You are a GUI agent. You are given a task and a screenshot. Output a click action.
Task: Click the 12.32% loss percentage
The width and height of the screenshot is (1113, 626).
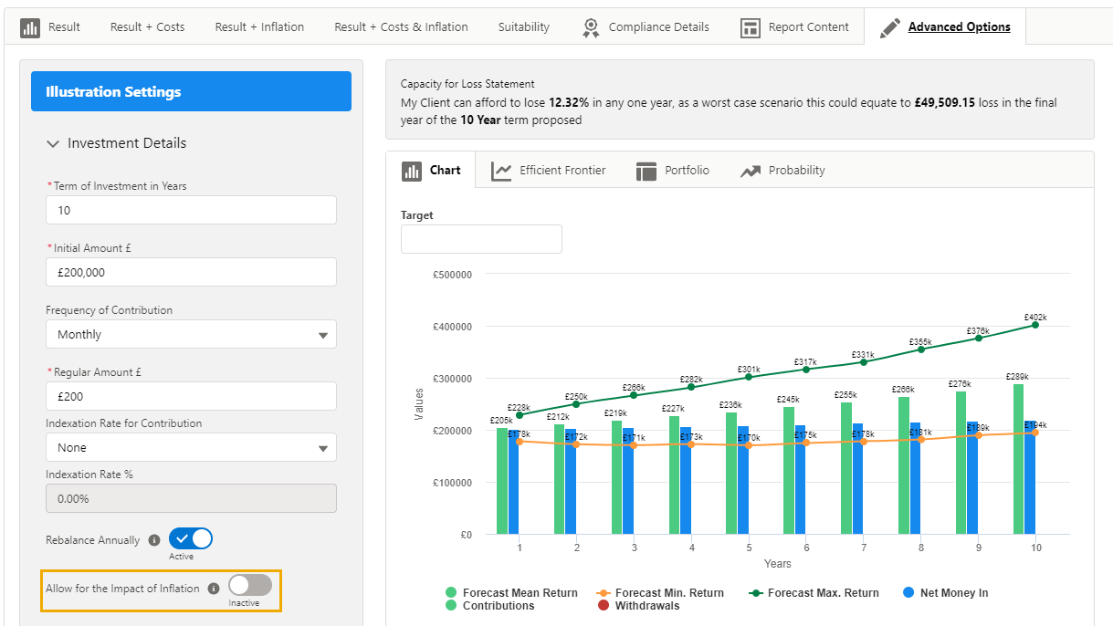point(569,103)
